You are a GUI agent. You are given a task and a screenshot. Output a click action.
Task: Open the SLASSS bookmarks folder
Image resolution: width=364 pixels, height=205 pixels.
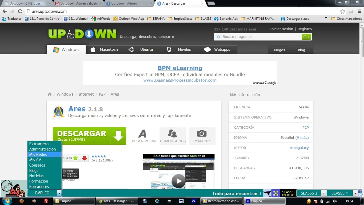click(203, 18)
